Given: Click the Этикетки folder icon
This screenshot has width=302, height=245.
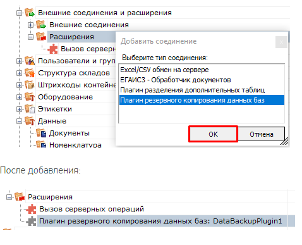Looking at the screenshot, I should (30, 109).
